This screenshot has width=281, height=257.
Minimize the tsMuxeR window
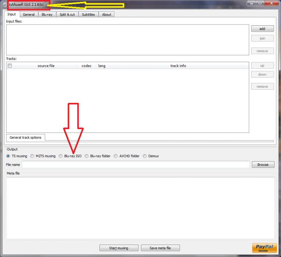pos(252,3)
